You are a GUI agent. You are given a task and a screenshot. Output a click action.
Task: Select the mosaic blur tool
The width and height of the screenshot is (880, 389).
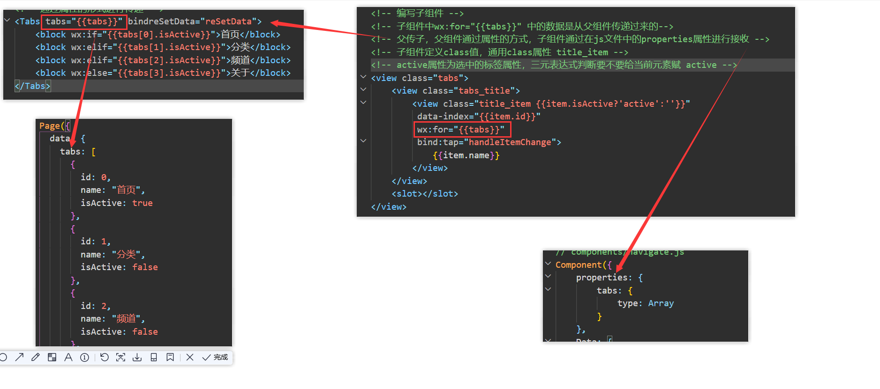52,357
